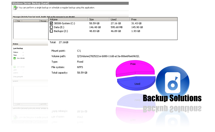
Task: Enable the Backups (Z:) volume checkbox
Action: pos(51,31)
